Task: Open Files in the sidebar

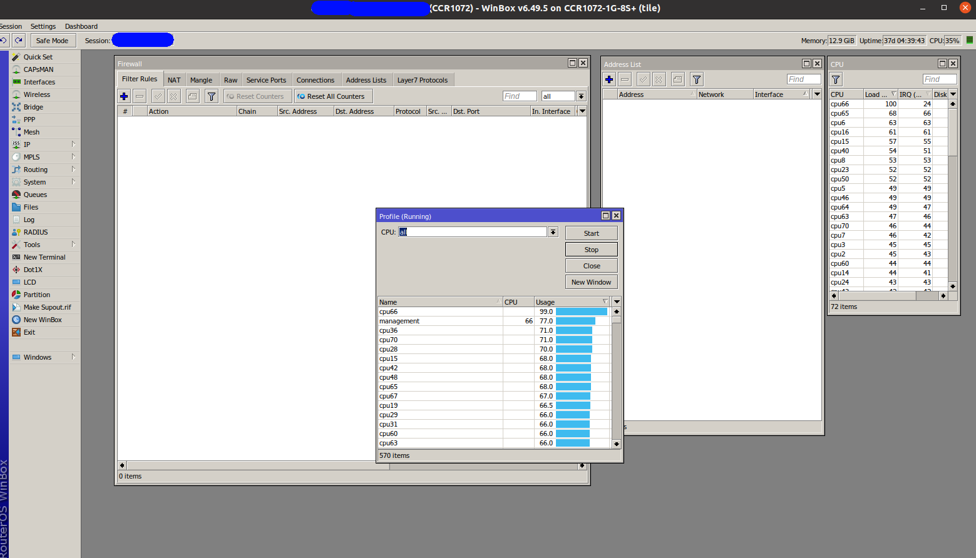Action: pyautogui.click(x=45, y=207)
